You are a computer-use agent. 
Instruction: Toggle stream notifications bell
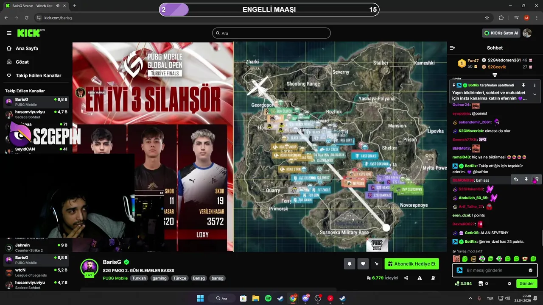coord(350,264)
